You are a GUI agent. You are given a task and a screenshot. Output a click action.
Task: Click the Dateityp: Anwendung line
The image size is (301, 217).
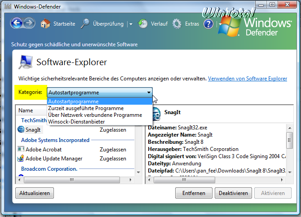click(x=174, y=164)
